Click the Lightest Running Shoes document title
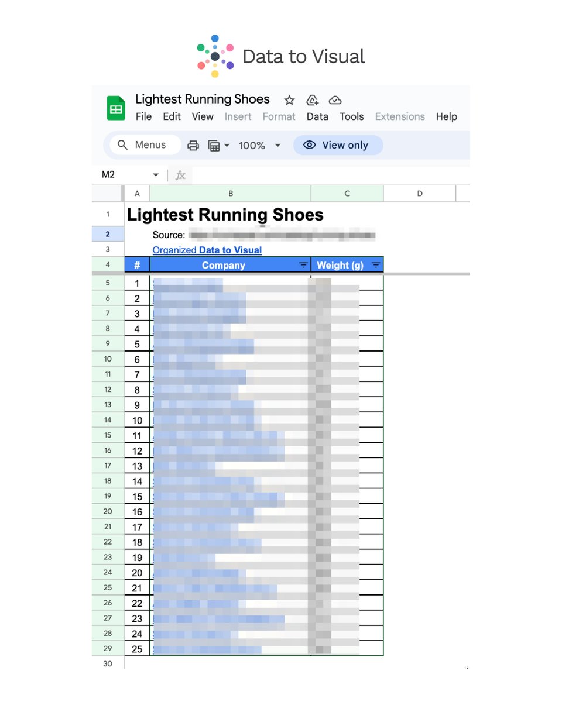This screenshot has height=702, width=562. pyautogui.click(x=203, y=99)
